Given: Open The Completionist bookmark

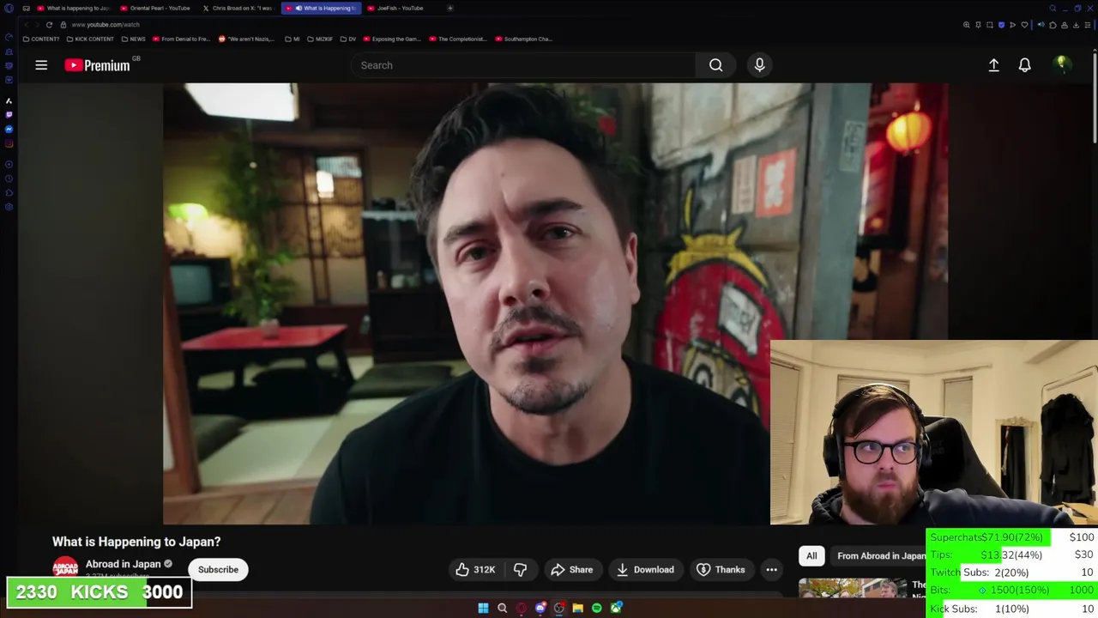Looking at the screenshot, I should pos(458,39).
